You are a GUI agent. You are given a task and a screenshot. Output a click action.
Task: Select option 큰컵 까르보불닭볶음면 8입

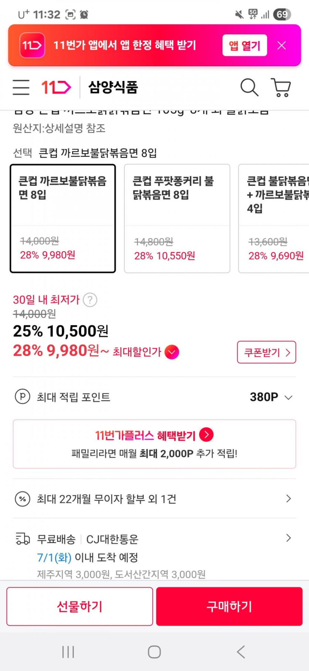tap(63, 218)
